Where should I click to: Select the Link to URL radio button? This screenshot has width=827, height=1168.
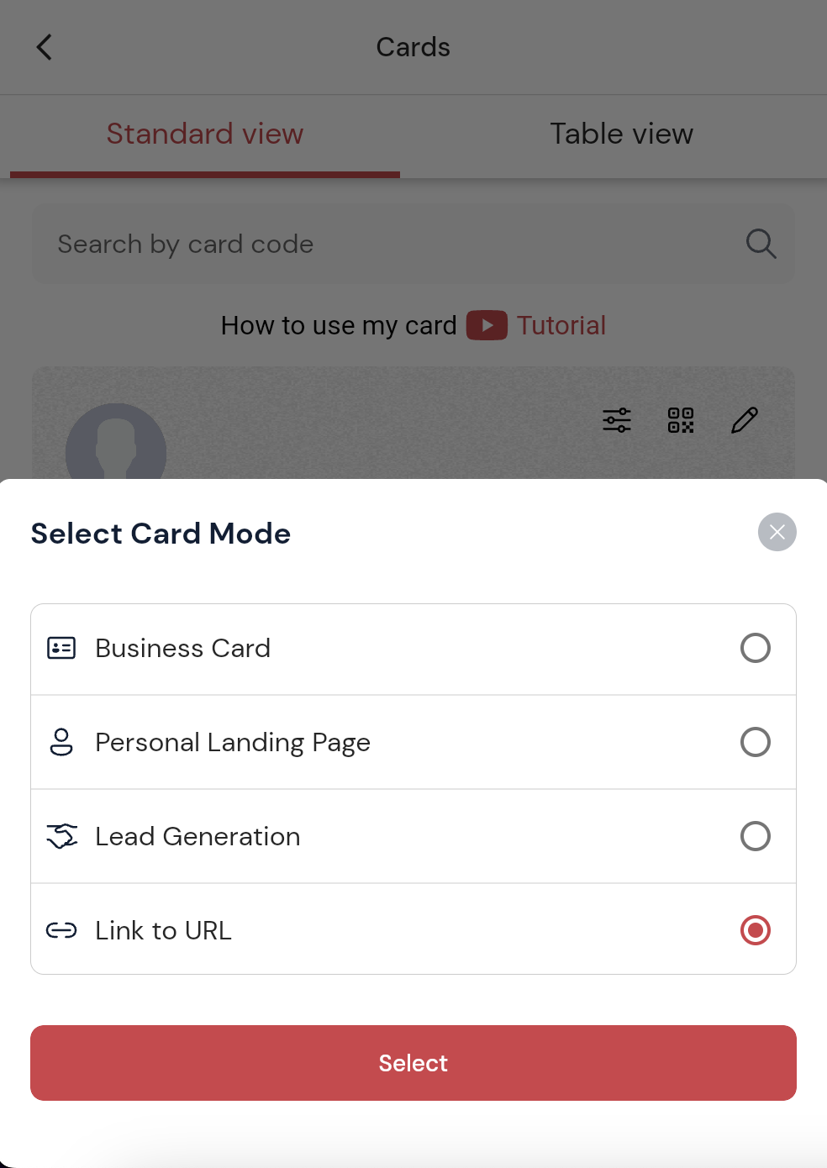755,930
